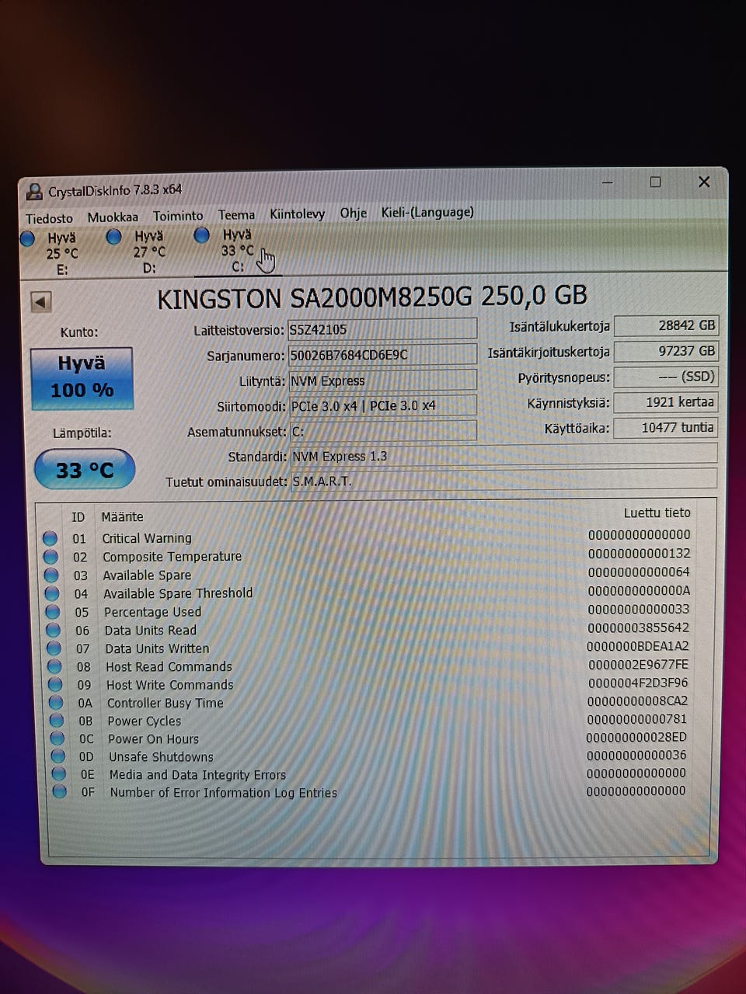The width and height of the screenshot is (746, 994).
Task: Select drive D: at 27 °C
Action: click(138, 252)
